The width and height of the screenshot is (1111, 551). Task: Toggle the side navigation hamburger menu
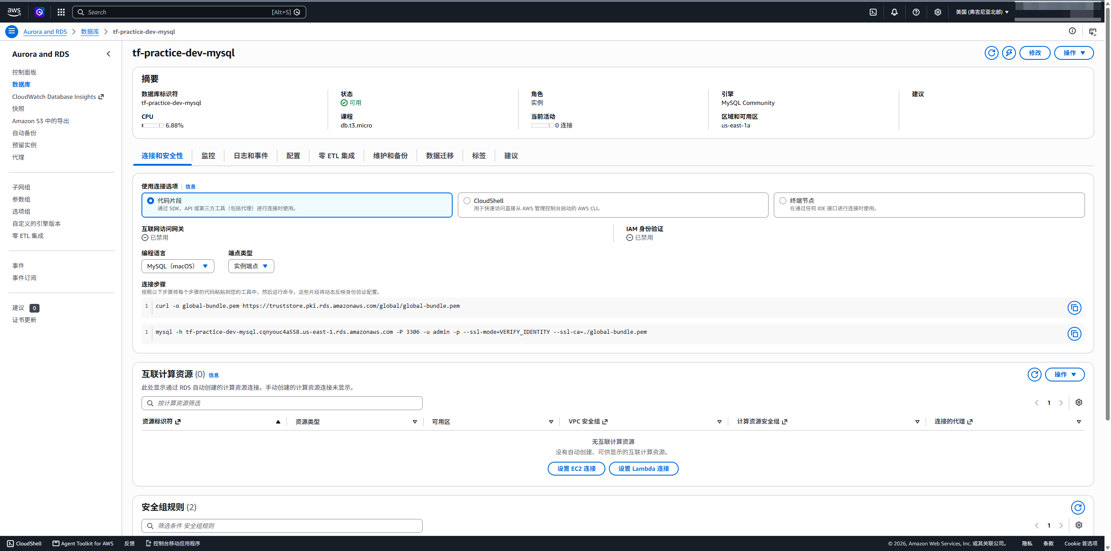(12, 32)
